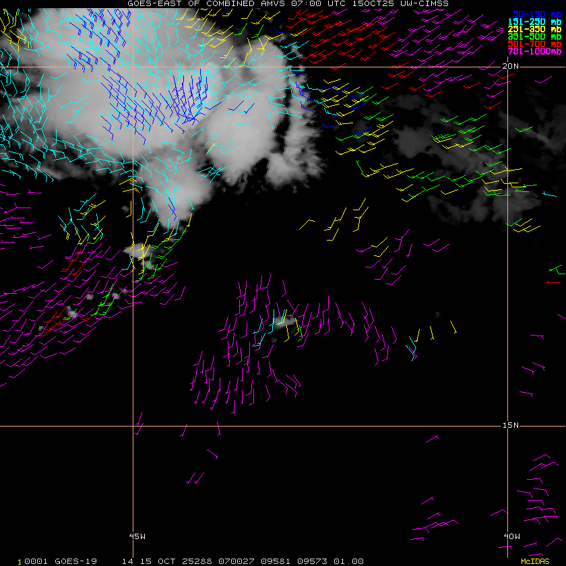Screen dimensions: 566x566
Task: Click the UW-CIMSS text in the title
Action: (425, 3)
